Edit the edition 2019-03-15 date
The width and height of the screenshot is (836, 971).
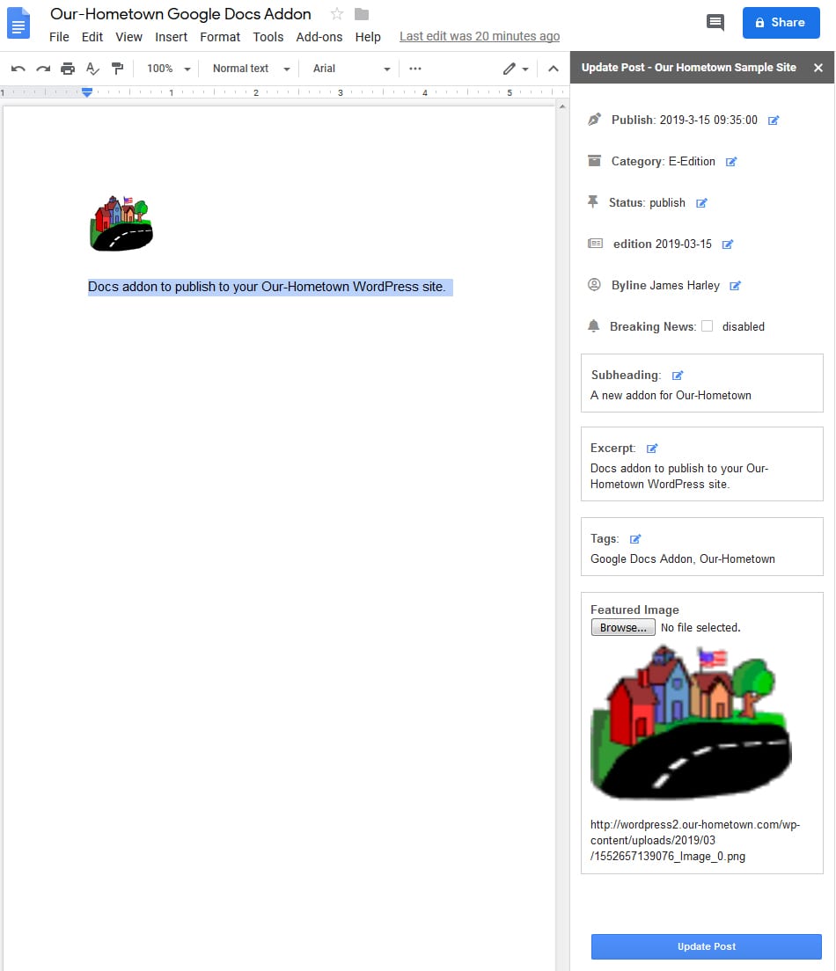click(x=728, y=245)
